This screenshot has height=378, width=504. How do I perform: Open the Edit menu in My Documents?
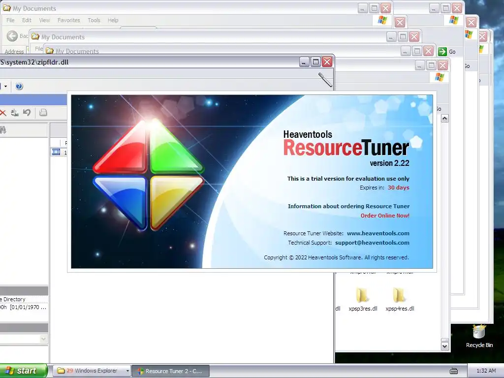pos(27,20)
